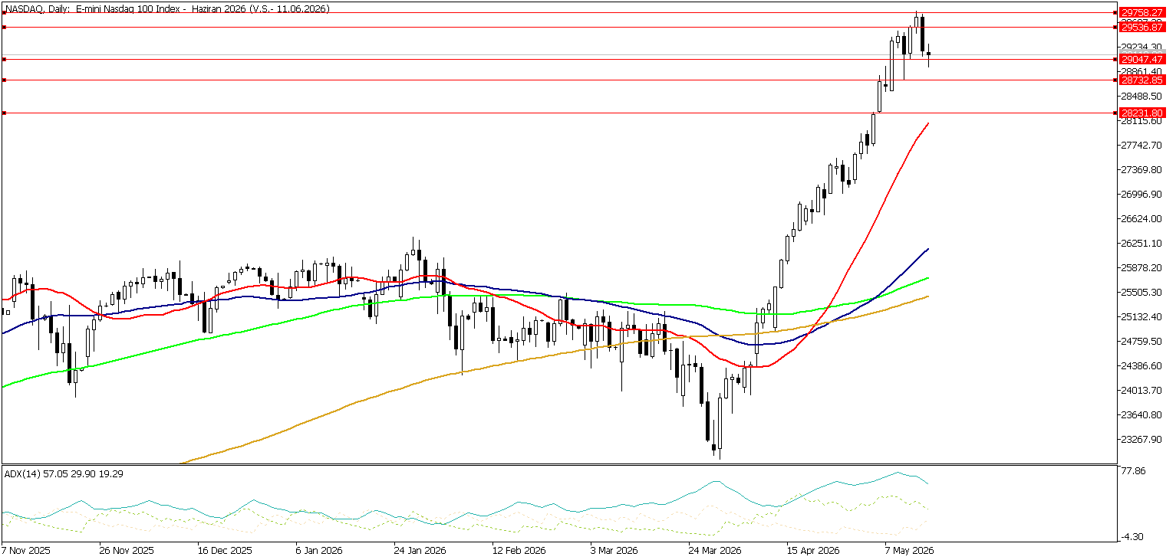The width and height of the screenshot is (1176, 560).
Task: Click the 27369.80 price axis label
Action: tap(1143, 170)
